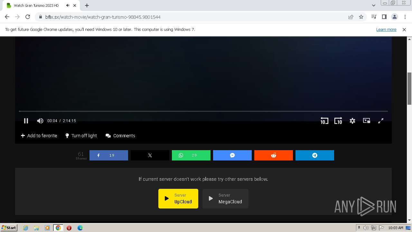Open media controls in toolbar
Viewport: 412px width, 232px height.
pos(374,17)
